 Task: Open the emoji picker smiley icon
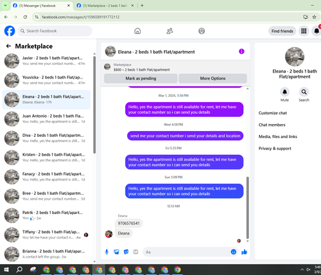234,252
